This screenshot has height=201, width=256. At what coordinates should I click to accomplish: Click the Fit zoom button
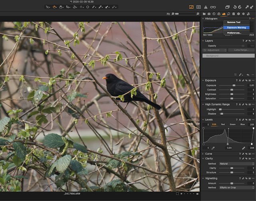[168, 14]
